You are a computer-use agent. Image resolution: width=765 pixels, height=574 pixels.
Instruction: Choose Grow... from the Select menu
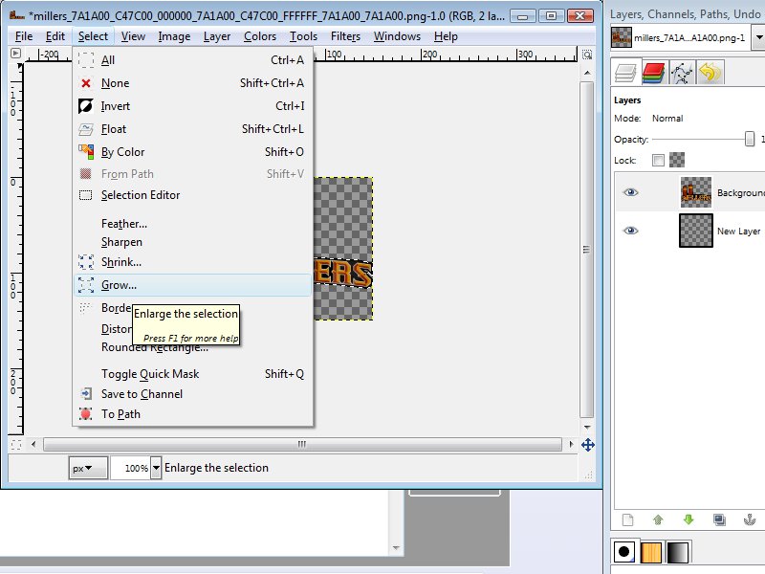(x=120, y=285)
